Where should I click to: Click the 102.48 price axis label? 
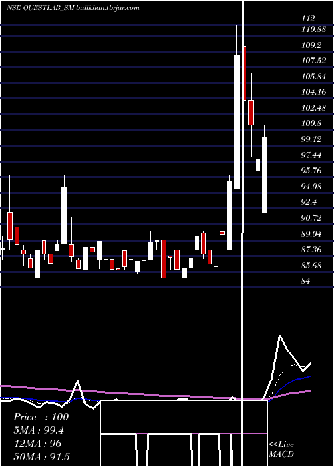(313, 108)
